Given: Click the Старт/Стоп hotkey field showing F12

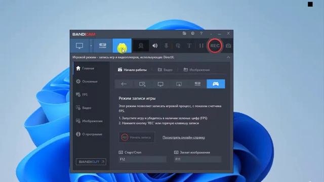Looking at the screenshot, I should click(x=142, y=159).
